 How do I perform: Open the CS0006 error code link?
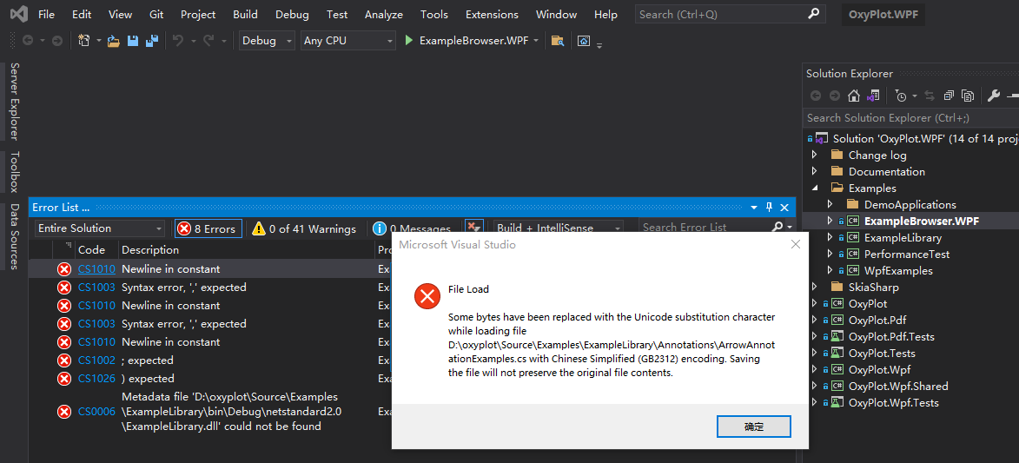pos(96,412)
